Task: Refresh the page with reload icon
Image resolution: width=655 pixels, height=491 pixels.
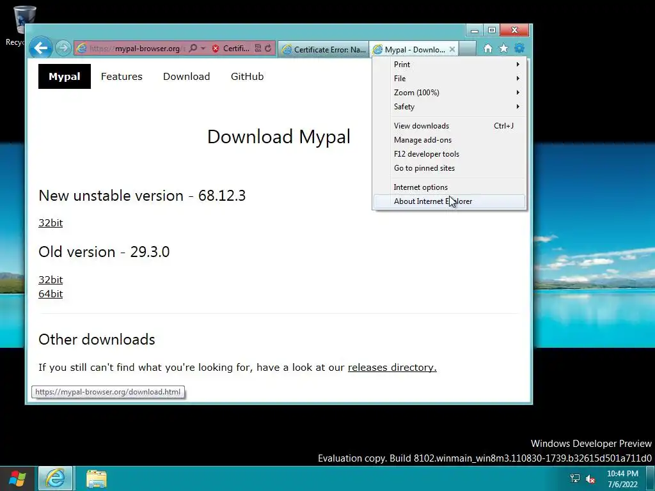Action: pos(268,49)
